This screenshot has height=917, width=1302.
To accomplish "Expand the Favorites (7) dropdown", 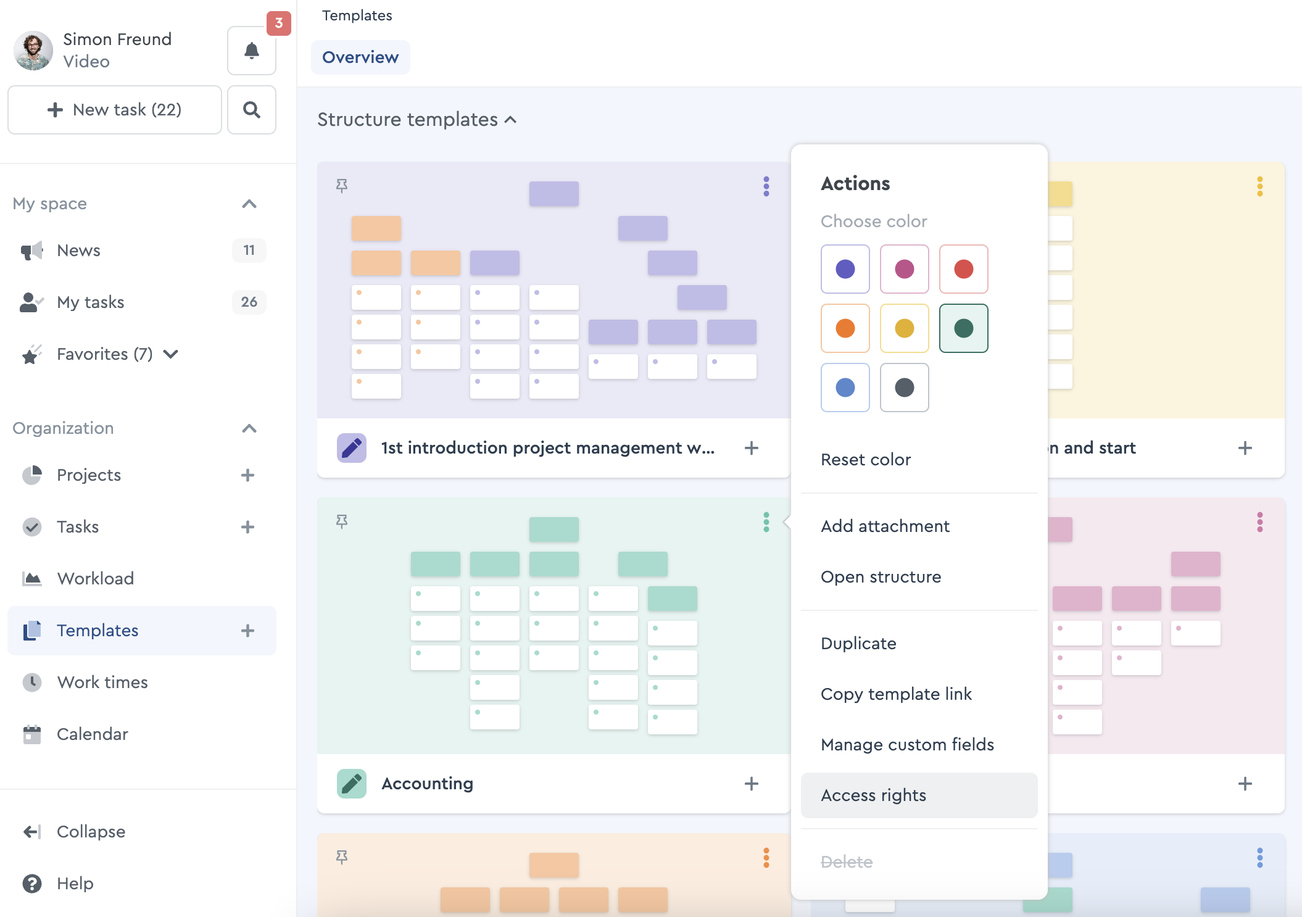I will pos(171,354).
